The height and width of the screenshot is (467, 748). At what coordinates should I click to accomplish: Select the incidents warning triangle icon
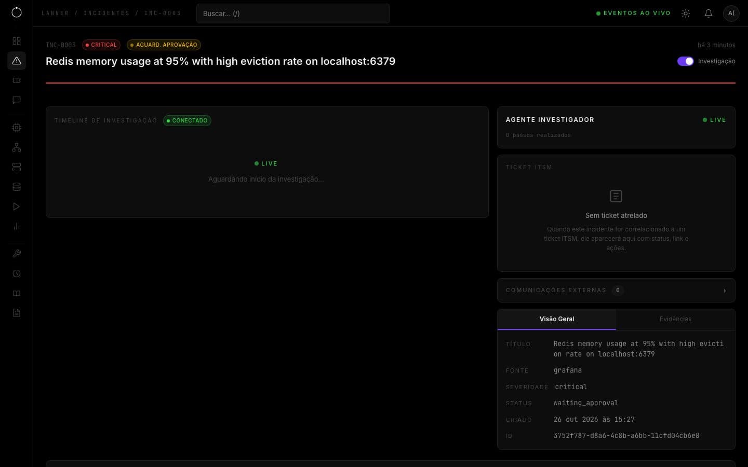point(17,61)
